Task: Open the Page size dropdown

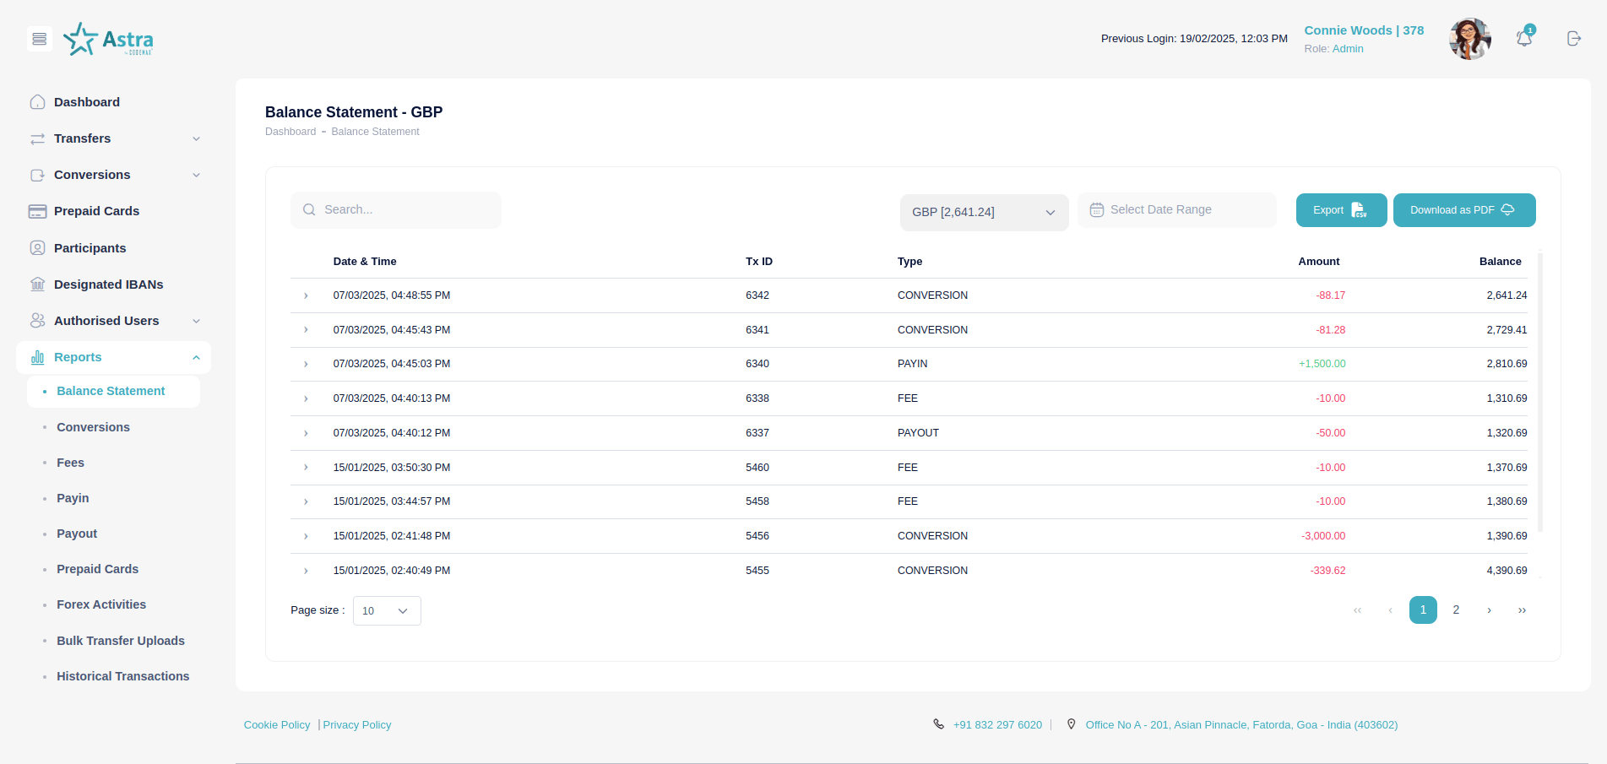Action: pyautogui.click(x=386, y=610)
